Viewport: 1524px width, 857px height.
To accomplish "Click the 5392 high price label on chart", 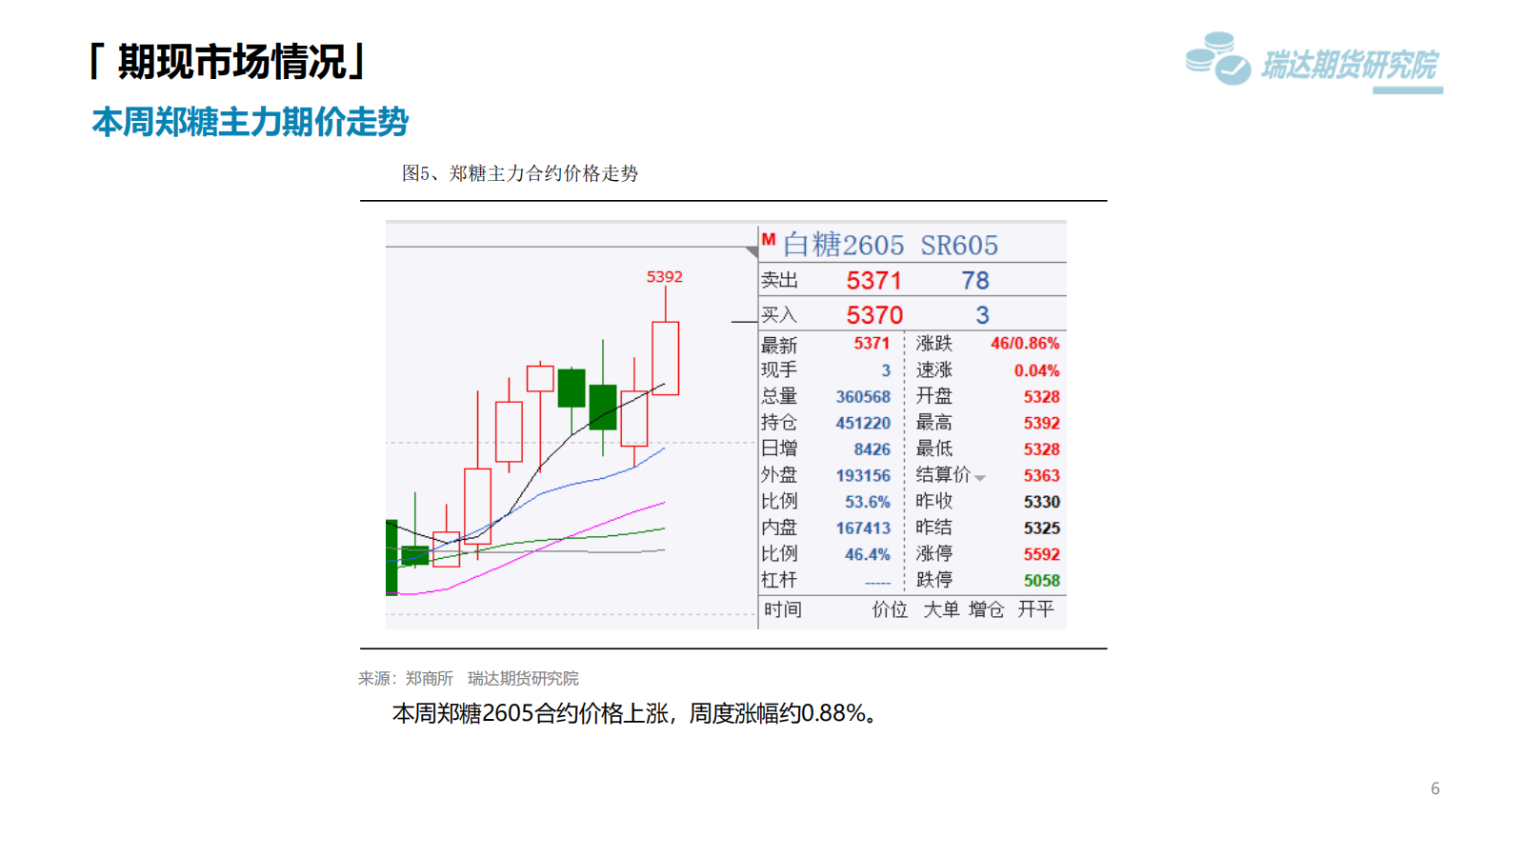I will (x=664, y=277).
